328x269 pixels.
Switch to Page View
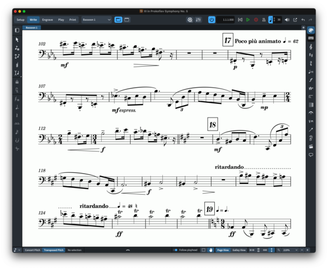223,250
